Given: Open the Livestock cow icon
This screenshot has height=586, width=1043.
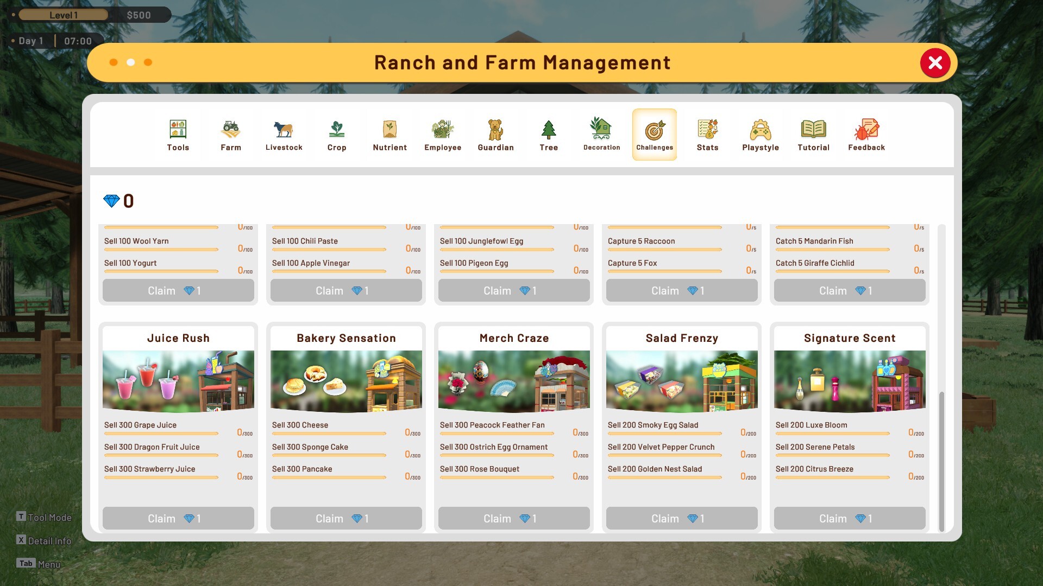Looking at the screenshot, I should click(x=284, y=129).
